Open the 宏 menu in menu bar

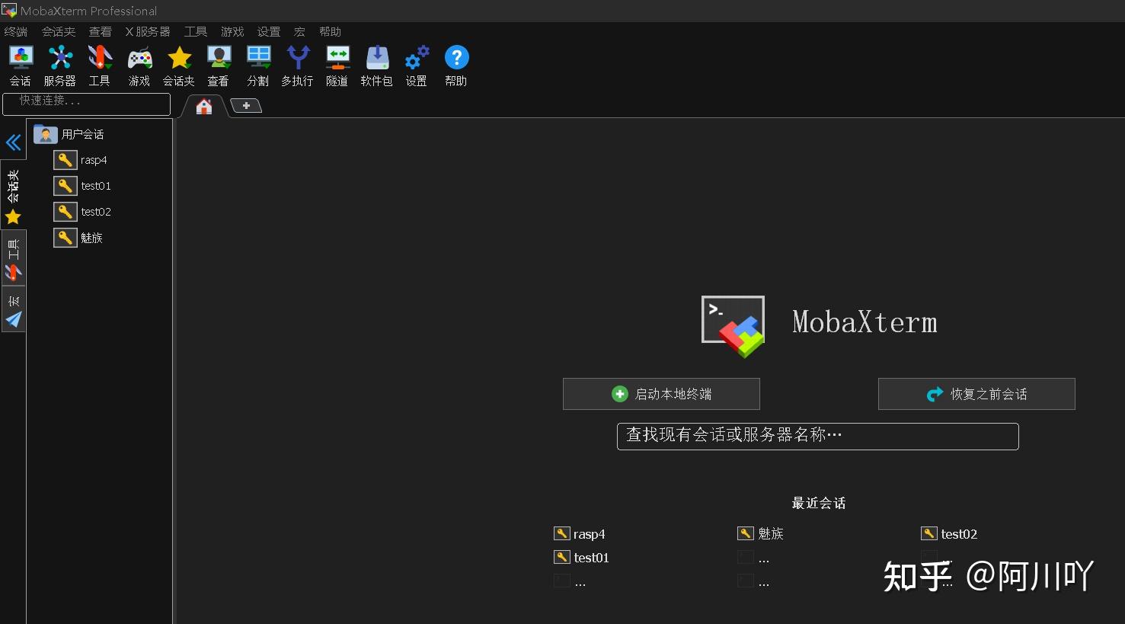[x=299, y=31]
